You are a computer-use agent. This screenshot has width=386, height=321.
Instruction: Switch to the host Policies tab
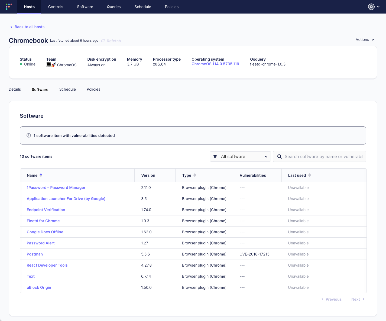click(x=93, y=89)
